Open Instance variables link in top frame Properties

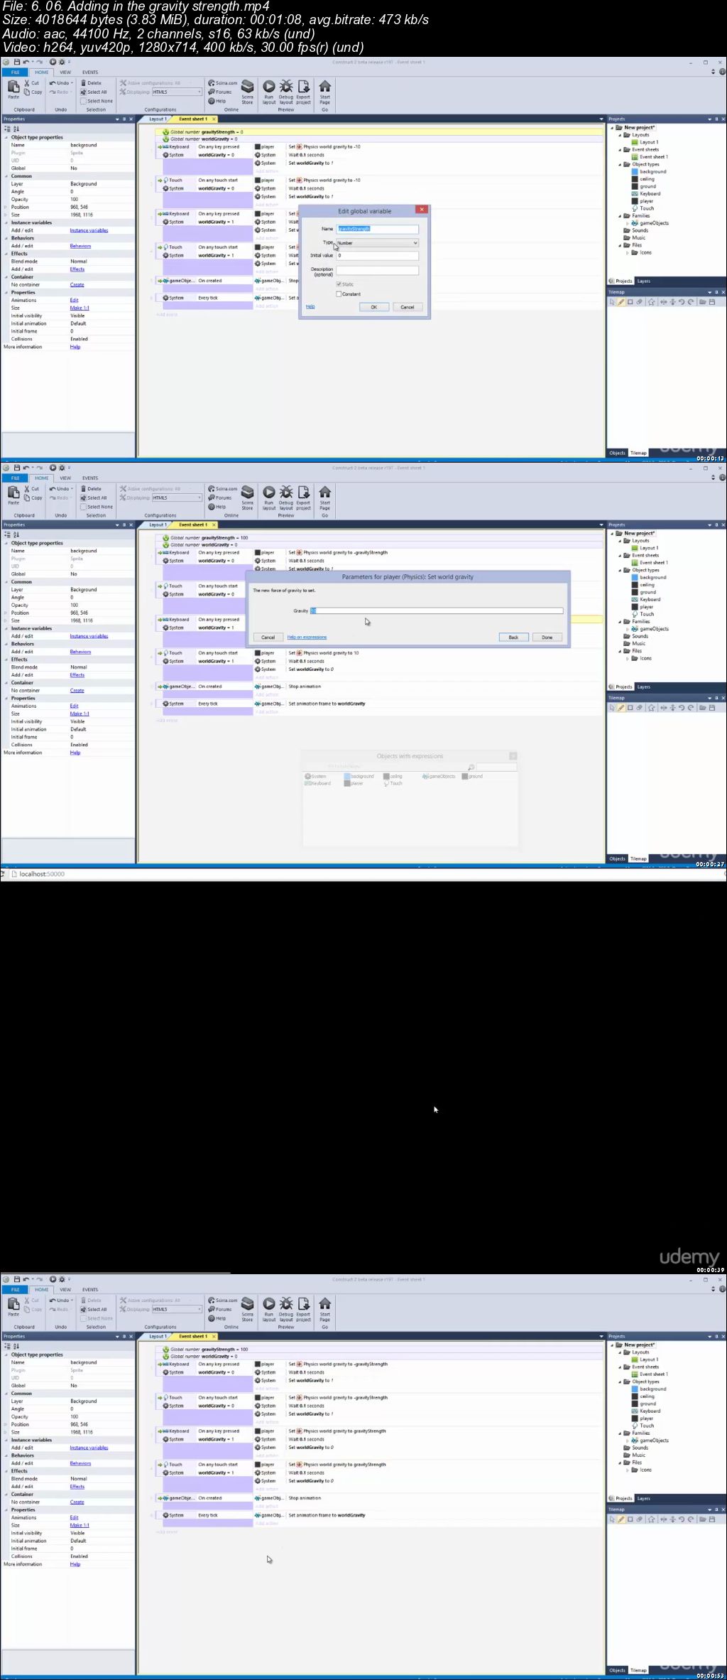pos(89,230)
